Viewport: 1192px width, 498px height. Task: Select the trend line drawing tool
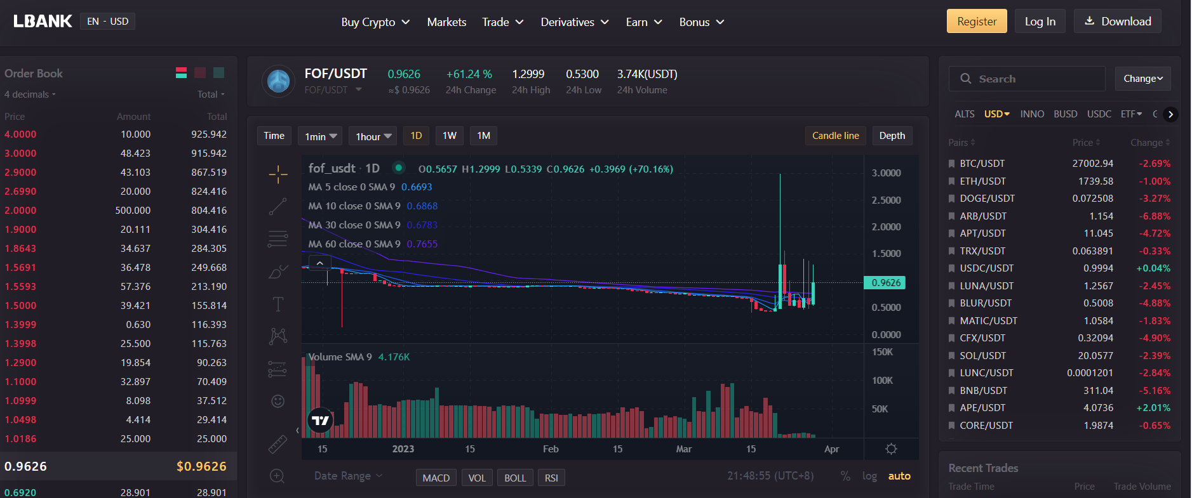pyautogui.click(x=278, y=207)
